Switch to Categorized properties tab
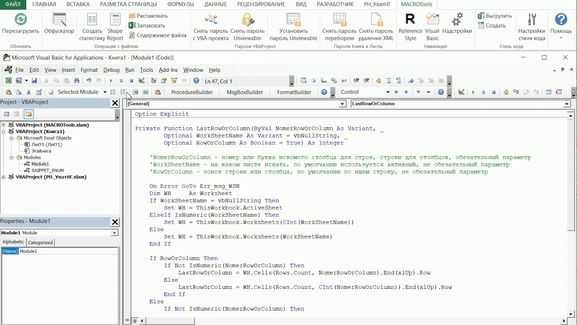 (41, 242)
